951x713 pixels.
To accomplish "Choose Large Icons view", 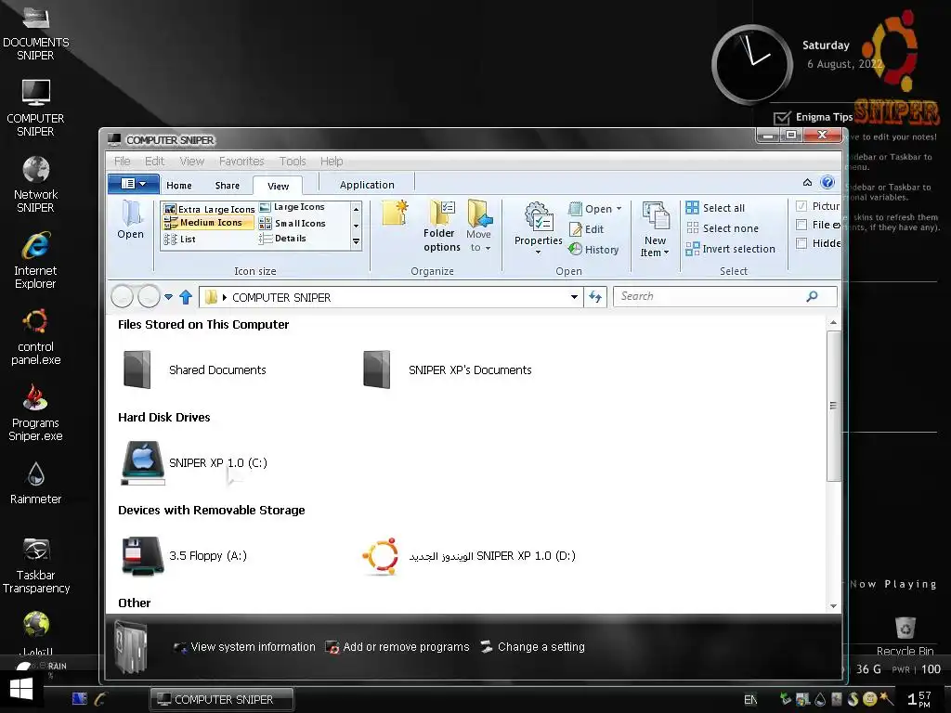I will 293,207.
